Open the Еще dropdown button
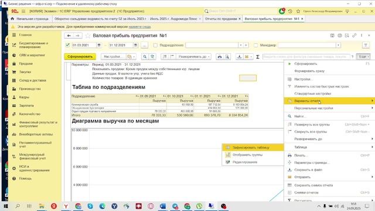This screenshot has width=375, height=211. click(x=363, y=57)
